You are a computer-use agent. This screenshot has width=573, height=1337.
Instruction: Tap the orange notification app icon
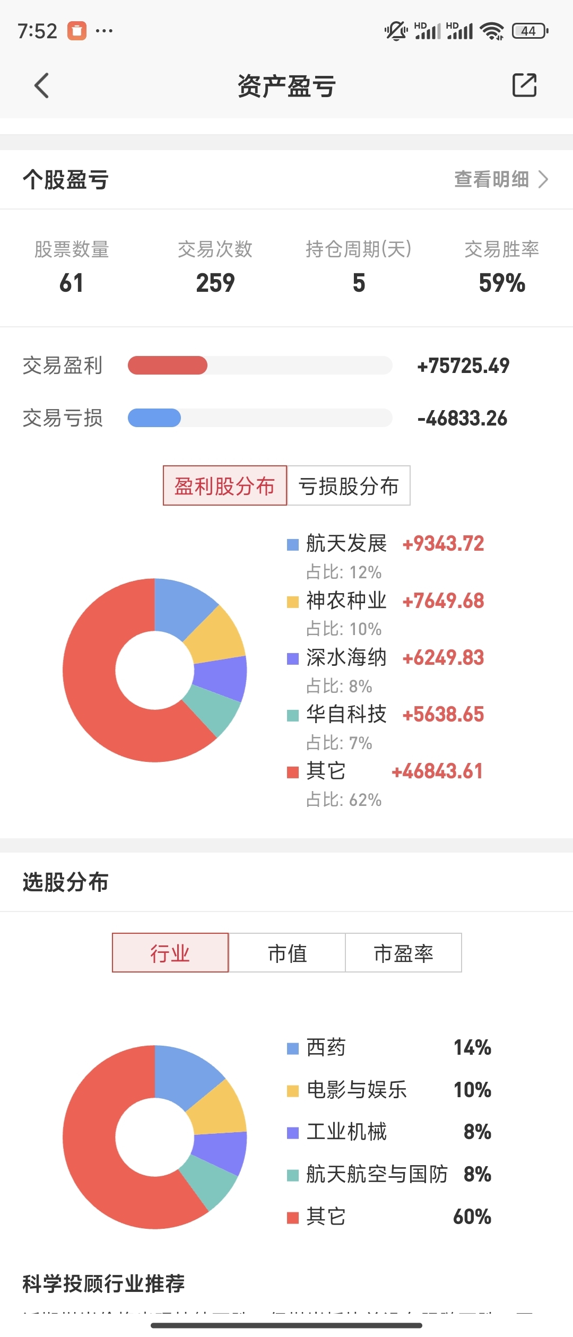click(76, 31)
